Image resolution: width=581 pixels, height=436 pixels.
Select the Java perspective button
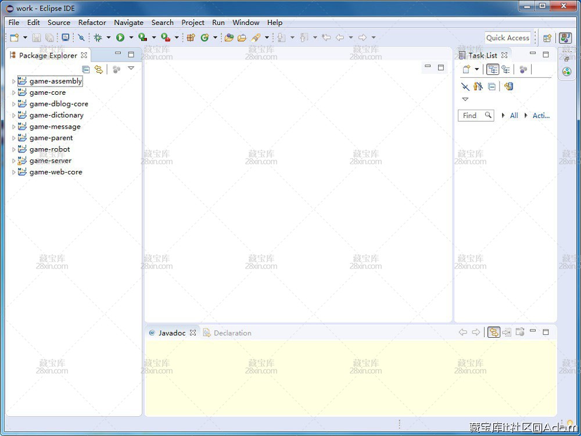[565, 38]
